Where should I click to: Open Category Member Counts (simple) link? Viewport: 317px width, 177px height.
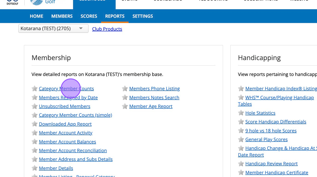(x=75, y=115)
